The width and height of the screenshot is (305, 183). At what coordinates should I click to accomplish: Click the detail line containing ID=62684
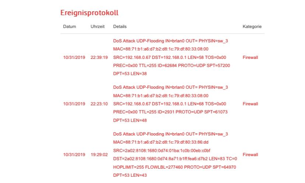(x=172, y=66)
